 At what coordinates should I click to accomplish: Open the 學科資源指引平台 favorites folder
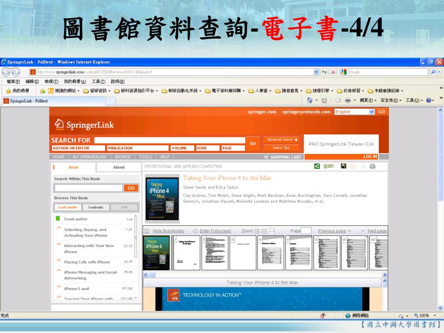tap(136, 91)
